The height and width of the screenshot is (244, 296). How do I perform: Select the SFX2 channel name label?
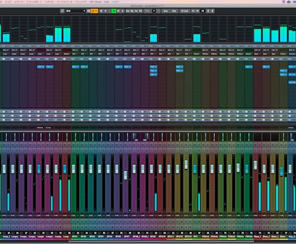84,236
